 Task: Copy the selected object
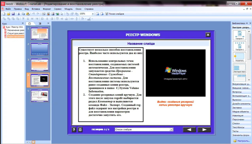23,14
